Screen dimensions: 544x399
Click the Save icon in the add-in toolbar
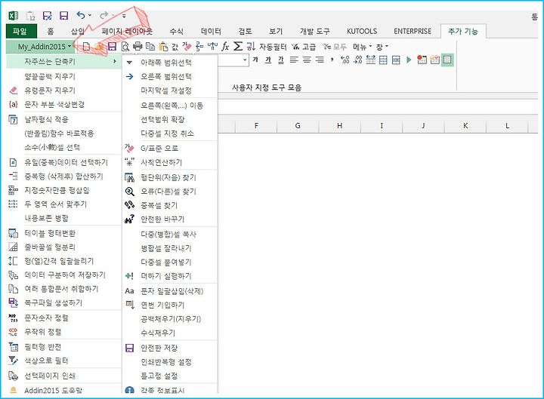112,46
